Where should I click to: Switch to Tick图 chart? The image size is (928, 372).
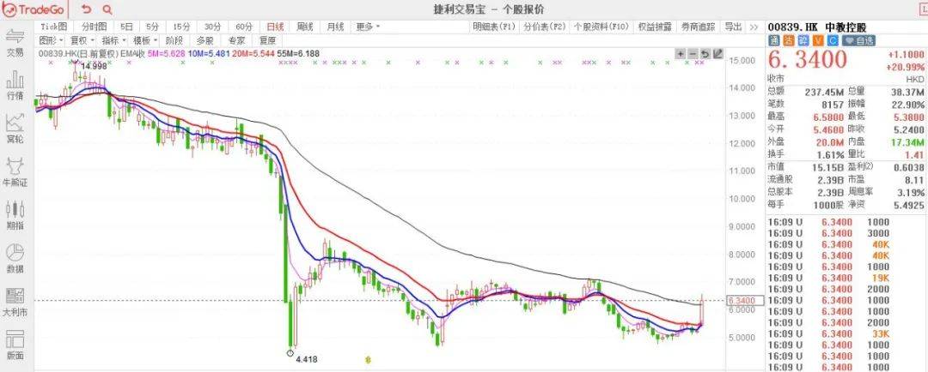pyautogui.click(x=54, y=27)
